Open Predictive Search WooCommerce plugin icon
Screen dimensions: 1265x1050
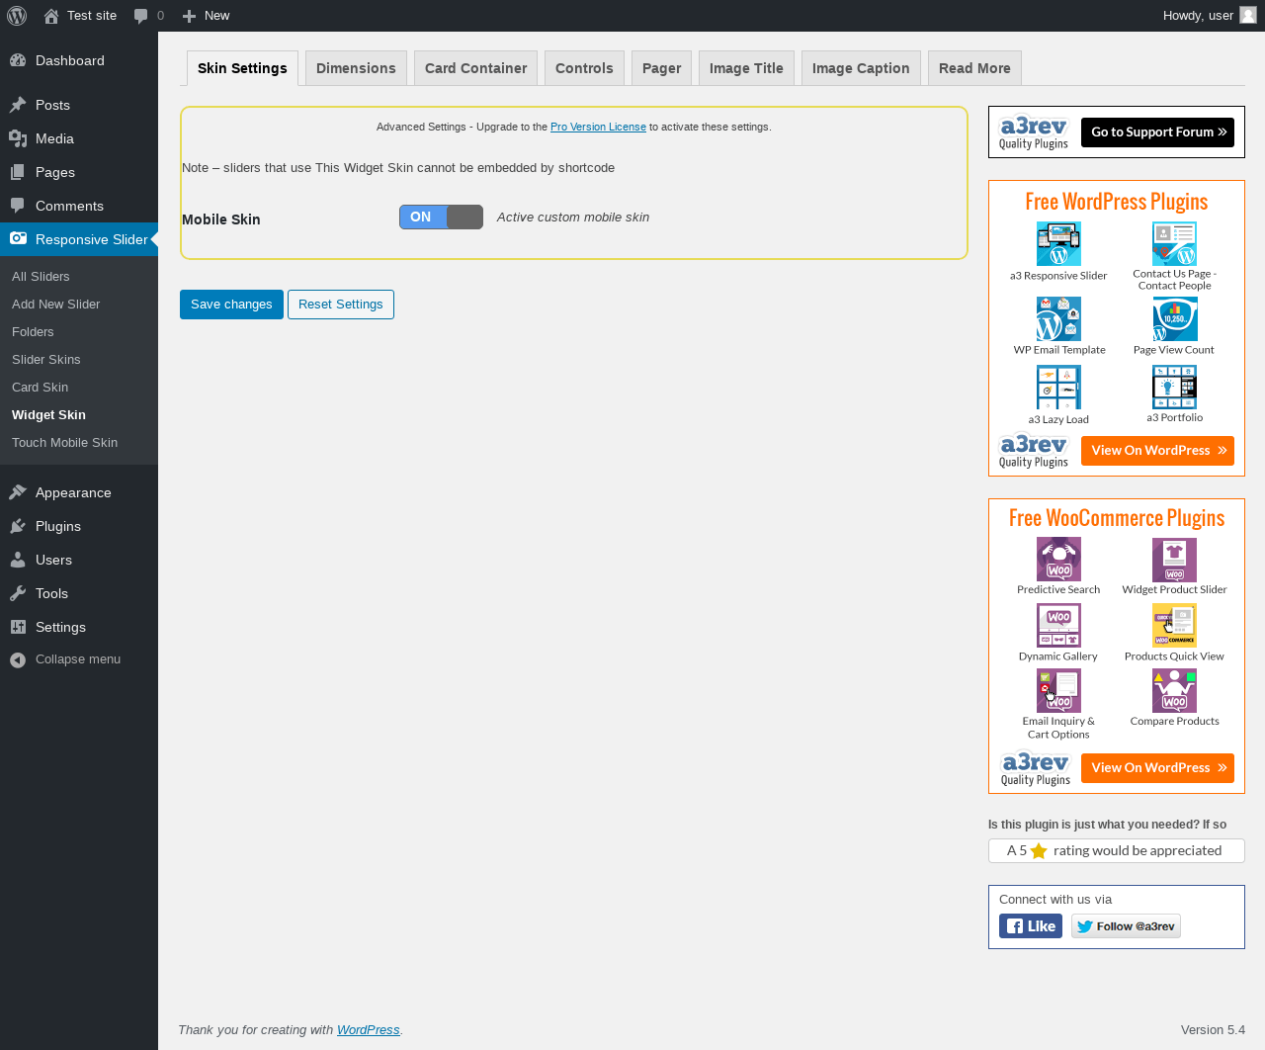pos(1058,560)
